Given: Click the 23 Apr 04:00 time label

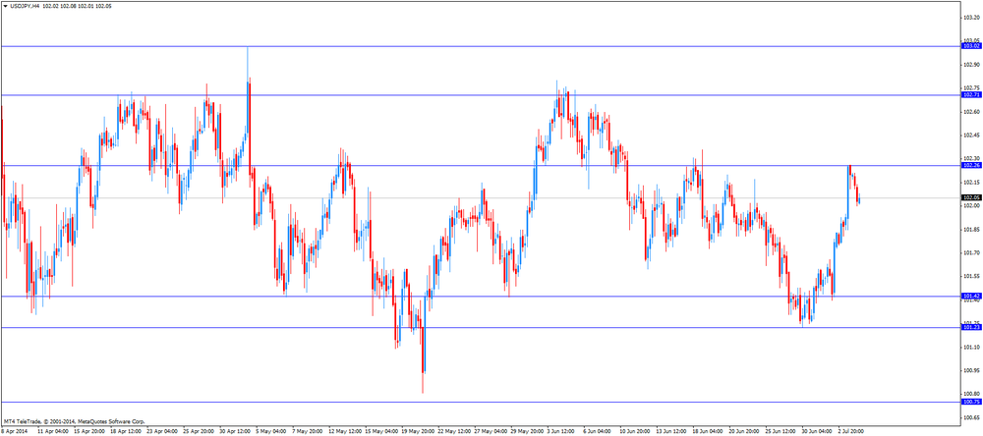Looking at the screenshot, I should coord(162,432).
